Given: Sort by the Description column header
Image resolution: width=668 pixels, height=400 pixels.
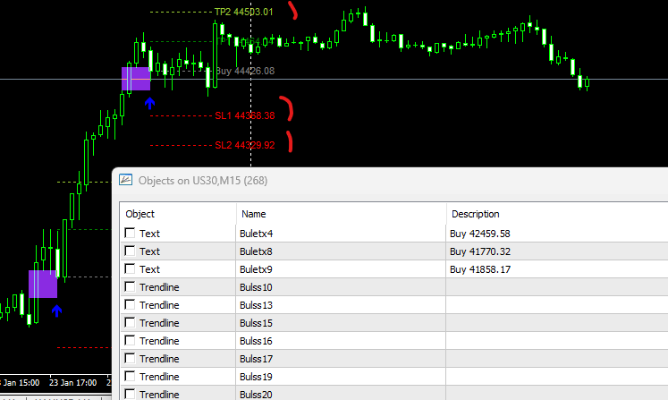Looking at the screenshot, I should click(x=557, y=214).
